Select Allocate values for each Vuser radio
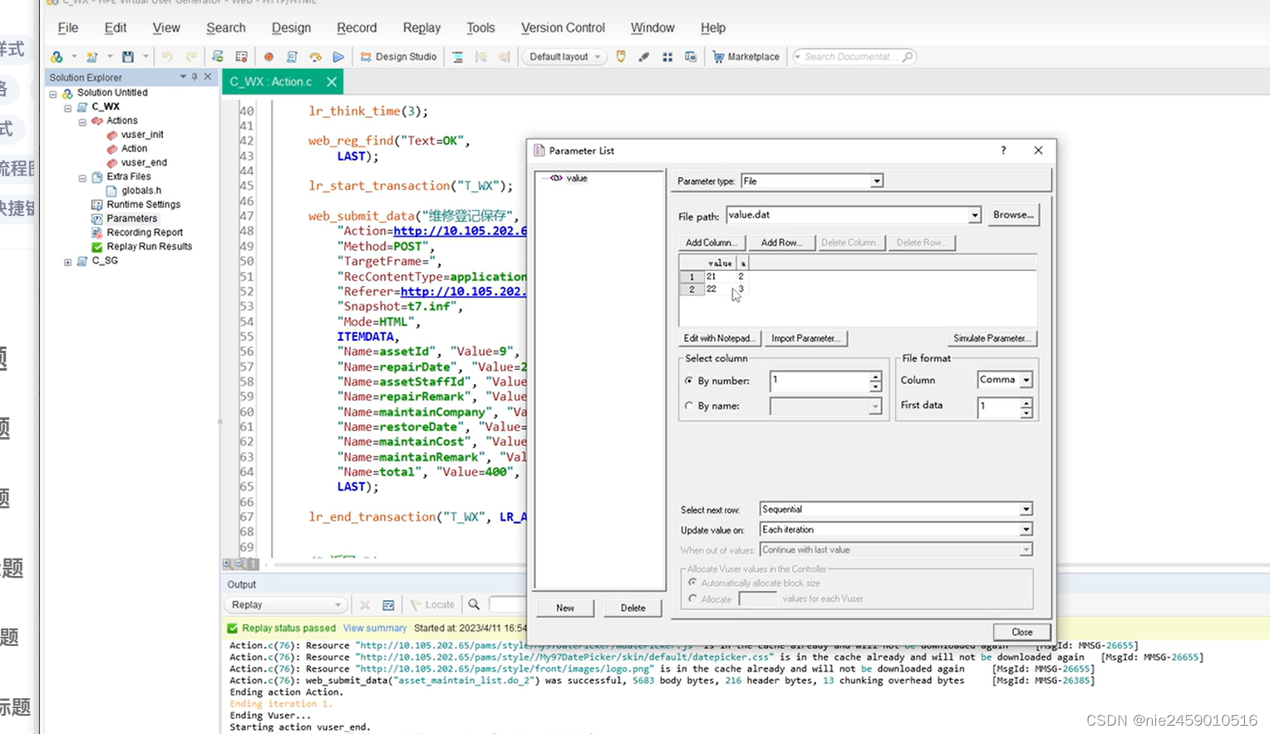Screen dimensions: 1270x734 click(692, 599)
